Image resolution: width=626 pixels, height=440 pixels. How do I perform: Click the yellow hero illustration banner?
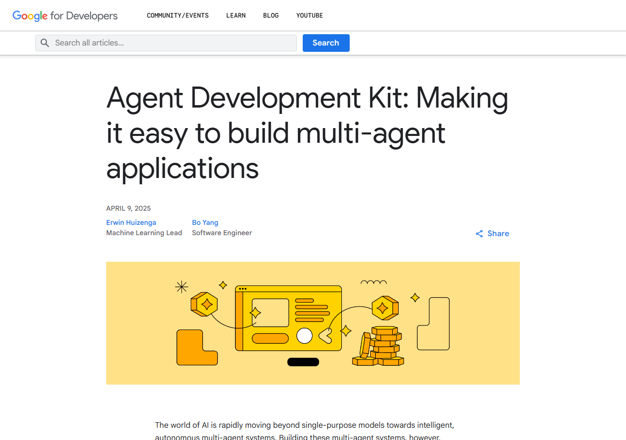coord(313,323)
